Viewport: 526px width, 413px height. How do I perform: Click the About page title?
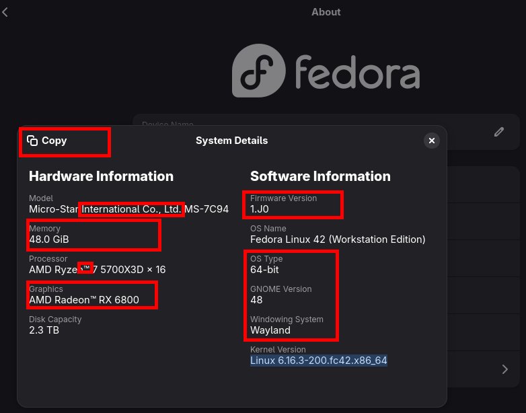[x=326, y=12]
